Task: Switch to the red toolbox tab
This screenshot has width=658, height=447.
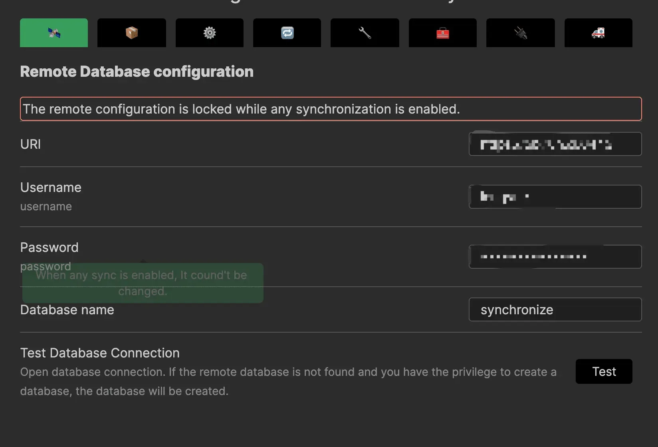Action: coord(442,33)
